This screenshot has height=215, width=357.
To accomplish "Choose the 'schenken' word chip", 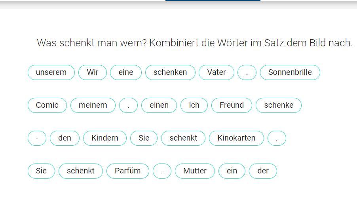I will point(170,72).
